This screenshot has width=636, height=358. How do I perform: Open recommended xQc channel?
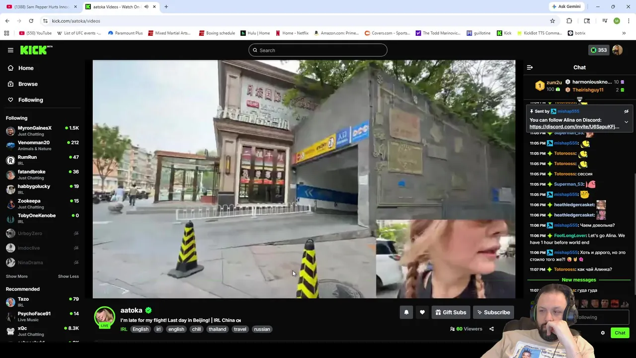point(42,331)
